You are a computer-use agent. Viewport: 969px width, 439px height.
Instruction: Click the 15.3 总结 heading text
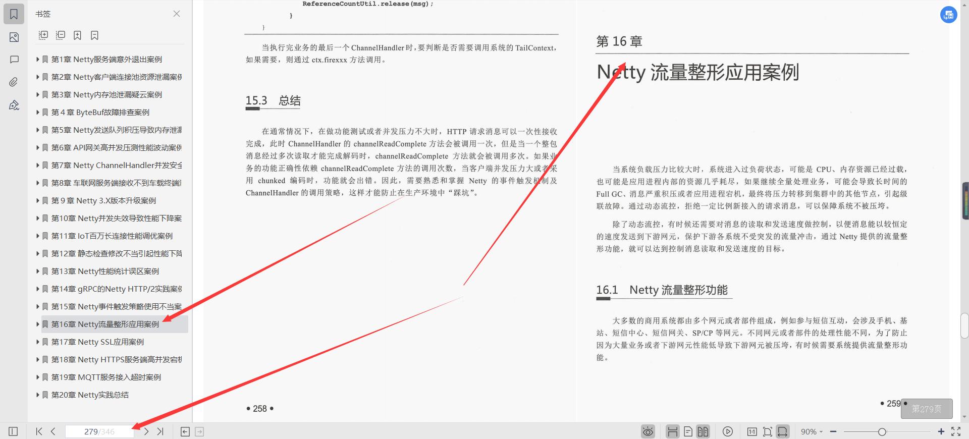(273, 100)
